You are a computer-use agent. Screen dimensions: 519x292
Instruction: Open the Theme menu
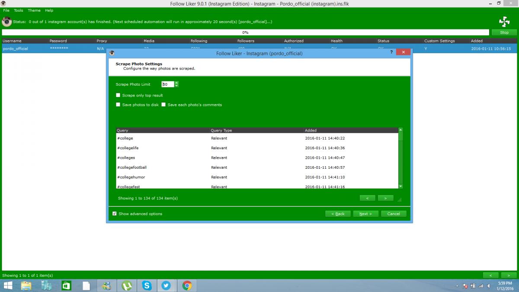tap(34, 10)
